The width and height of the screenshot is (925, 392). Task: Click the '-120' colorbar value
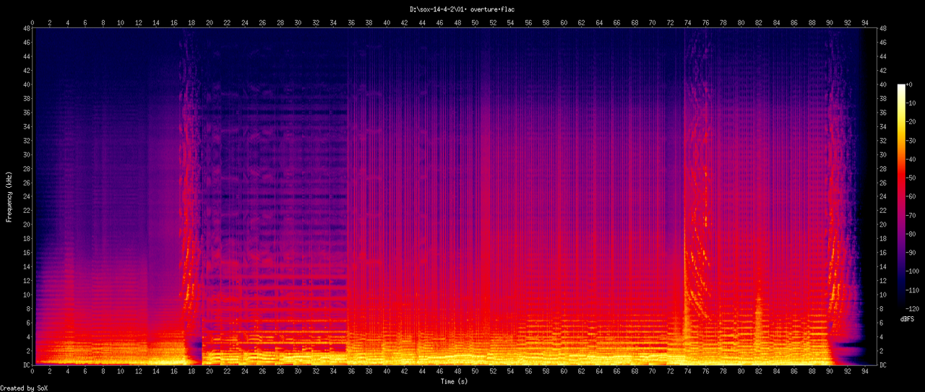pos(914,308)
